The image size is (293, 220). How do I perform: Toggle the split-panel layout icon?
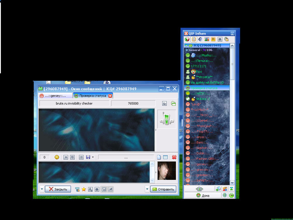(165, 157)
